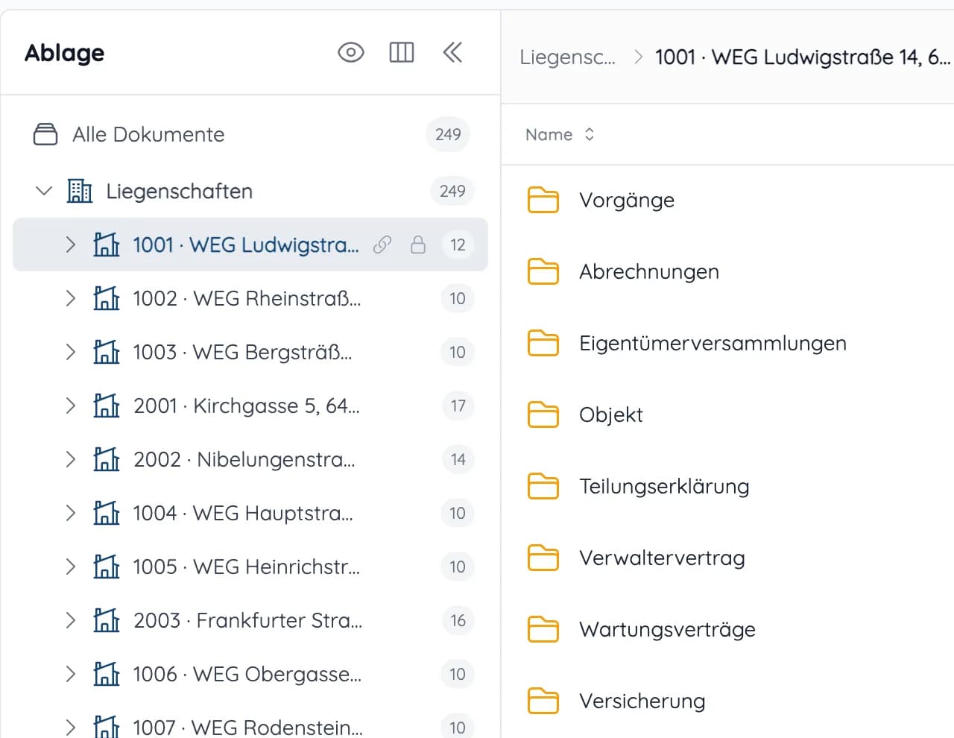Select Alle Dokumente in the sidebar
The image size is (954, 738).
click(x=250, y=134)
